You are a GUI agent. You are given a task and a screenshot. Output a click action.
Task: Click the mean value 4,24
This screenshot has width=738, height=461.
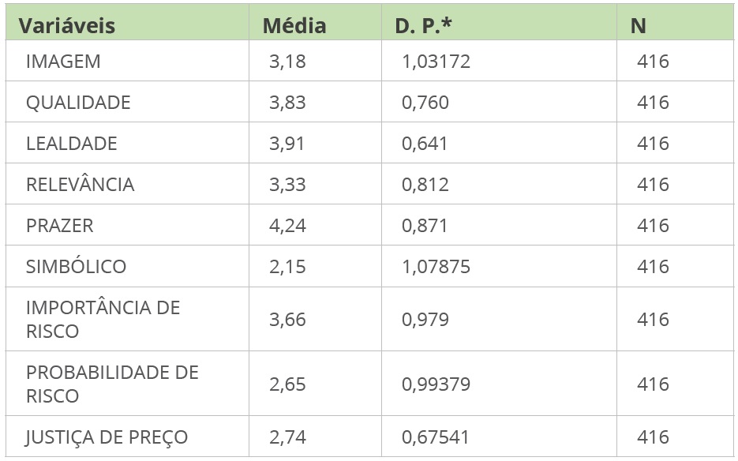click(287, 226)
